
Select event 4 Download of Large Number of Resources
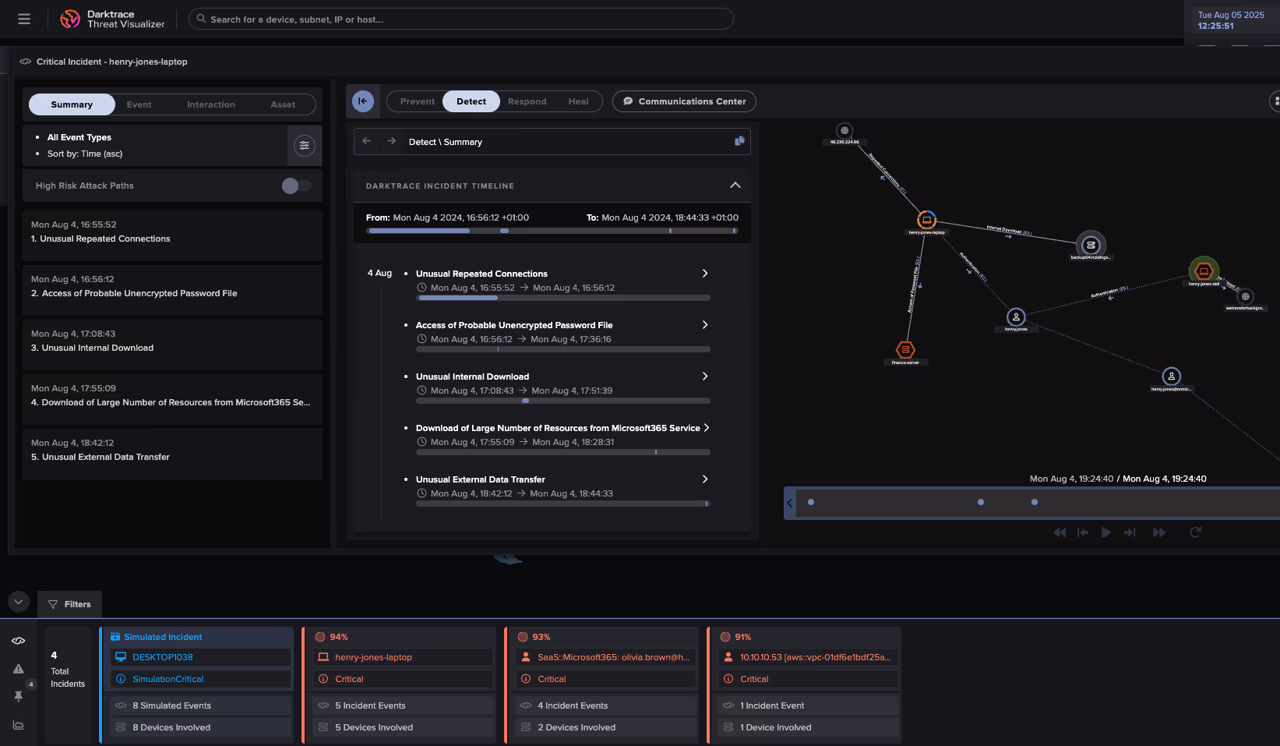tap(172, 399)
